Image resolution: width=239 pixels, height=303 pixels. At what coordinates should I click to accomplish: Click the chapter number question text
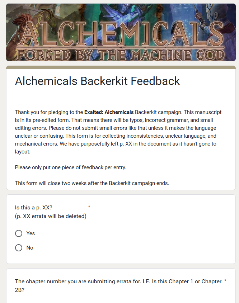point(118,281)
